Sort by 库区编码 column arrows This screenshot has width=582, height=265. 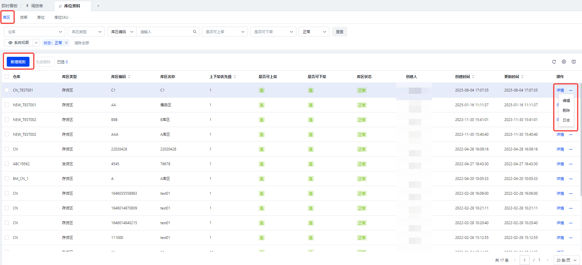point(129,77)
